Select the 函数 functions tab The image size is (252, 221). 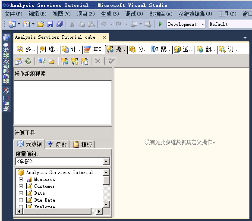(57, 145)
